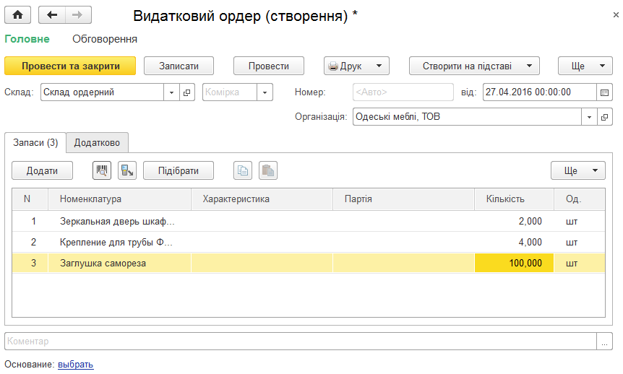Copy rows icon in table toolbar

coord(243,170)
